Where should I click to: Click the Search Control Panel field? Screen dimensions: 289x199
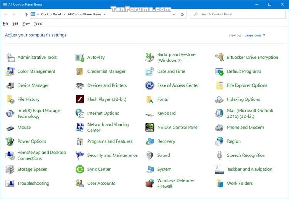coord(238,14)
